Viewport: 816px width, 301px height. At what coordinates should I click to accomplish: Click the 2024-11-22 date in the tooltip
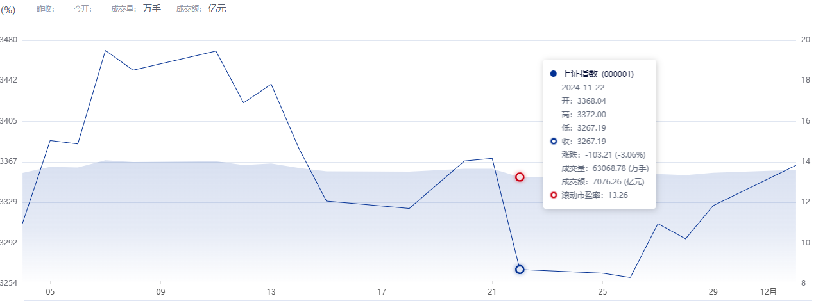click(583, 88)
